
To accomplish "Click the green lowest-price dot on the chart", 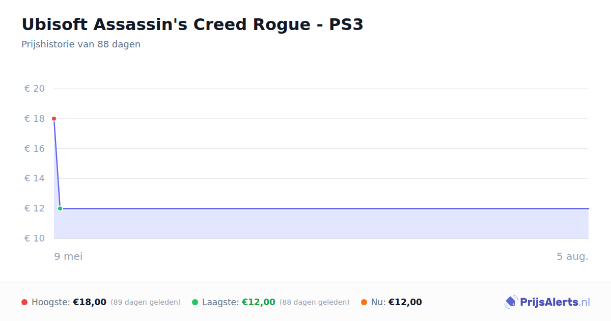I will coord(60,208).
